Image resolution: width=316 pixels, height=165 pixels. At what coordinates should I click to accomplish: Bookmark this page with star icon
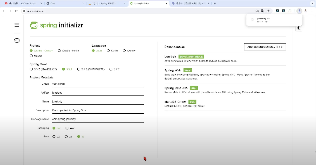pos(268,11)
